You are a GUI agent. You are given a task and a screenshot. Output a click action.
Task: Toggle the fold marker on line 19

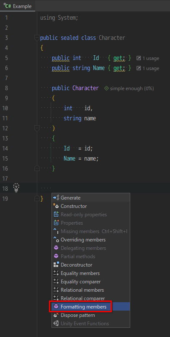pyautogui.click(x=37, y=199)
